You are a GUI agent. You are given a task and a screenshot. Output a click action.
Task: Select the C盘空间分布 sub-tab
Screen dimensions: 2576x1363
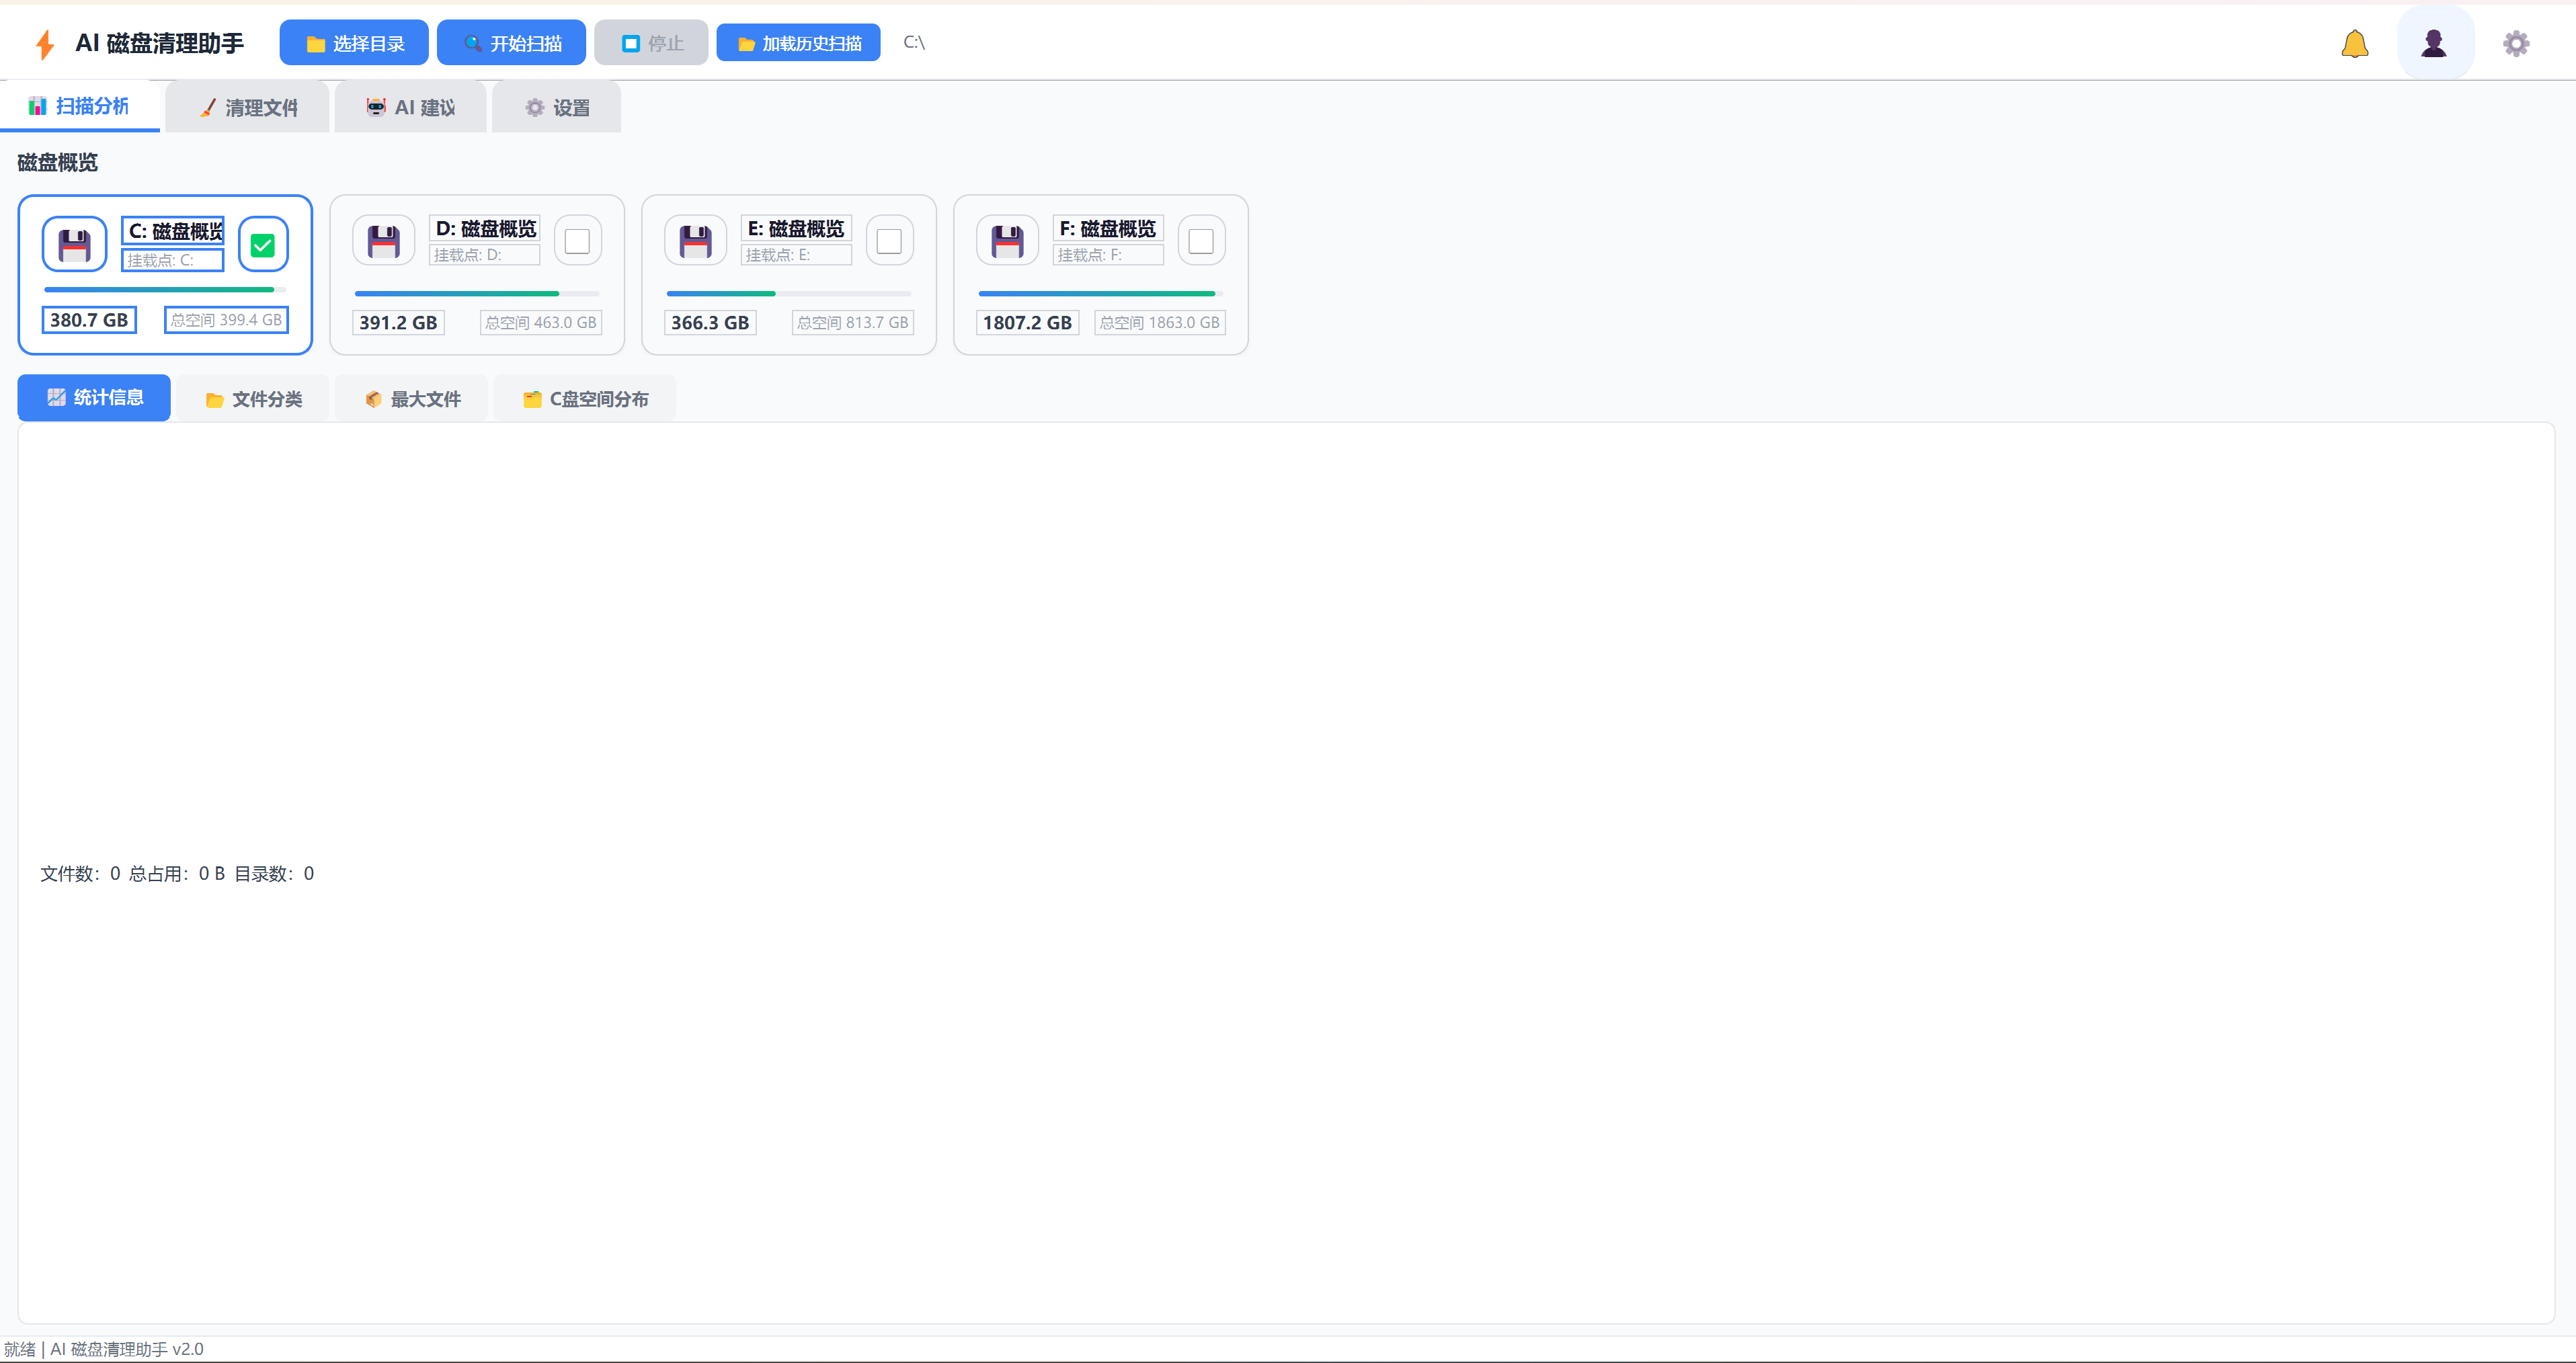(585, 399)
